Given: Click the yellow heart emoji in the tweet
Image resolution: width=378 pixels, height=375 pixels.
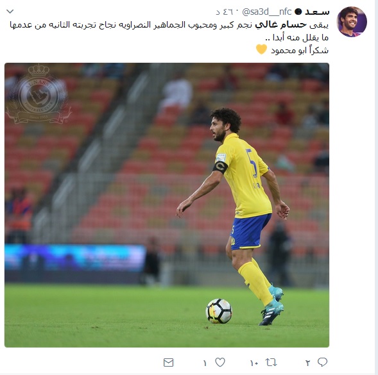Looking at the screenshot, I should [261, 49].
